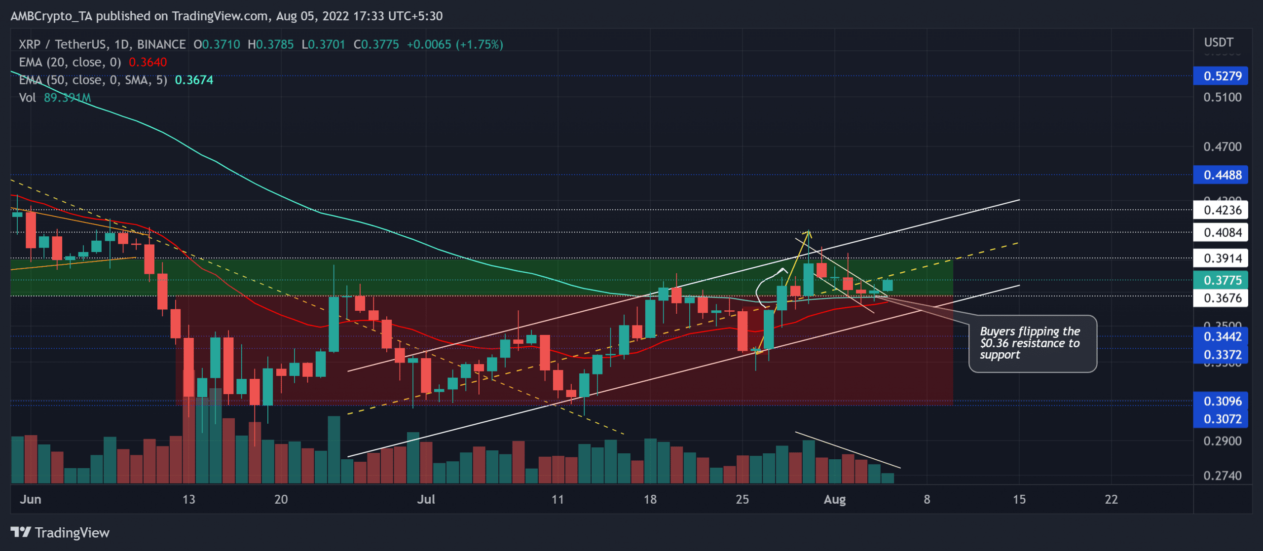Viewport: 1263px width, 551px height.
Task: Click the 0.2740 axis value
Action: (1222, 476)
